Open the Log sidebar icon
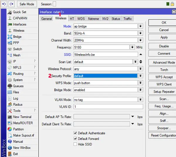This screenshot has height=157, width=176. coord(10,98)
